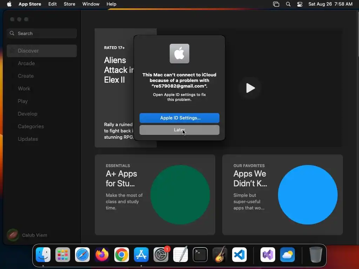Select Develop in the sidebar
This screenshot has width=359, height=269.
(x=42, y=114)
